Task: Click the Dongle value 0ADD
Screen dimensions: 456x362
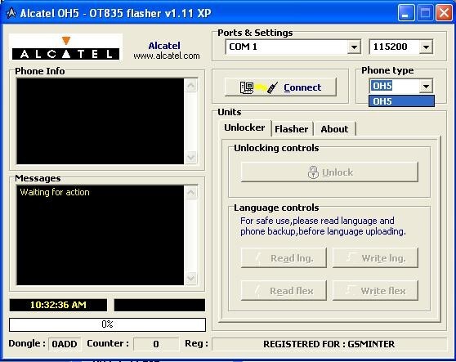Action: click(x=65, y=344)
